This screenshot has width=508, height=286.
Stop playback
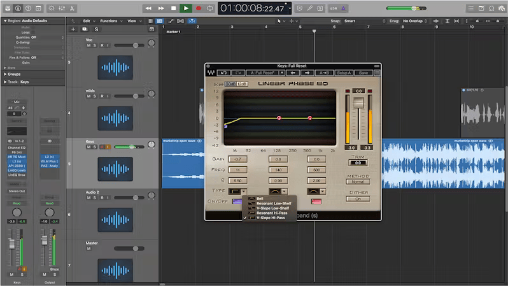(173, 8)
